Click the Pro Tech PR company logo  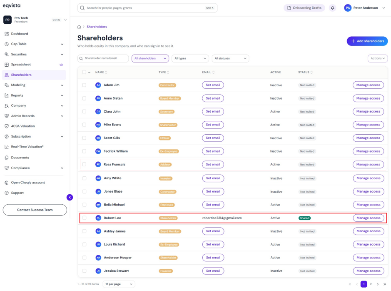click(7, 20)
